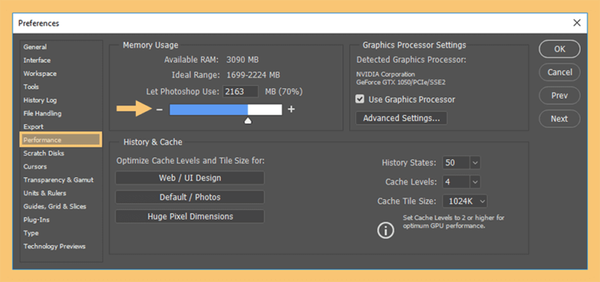Close the Preferences dialog with X
This screenshot has width=600, height=282.
click(577, 23)
